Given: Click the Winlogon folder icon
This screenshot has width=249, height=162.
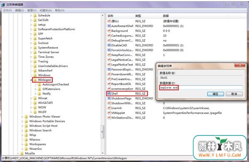Looking at the screenshot, I should pos(35,80).
